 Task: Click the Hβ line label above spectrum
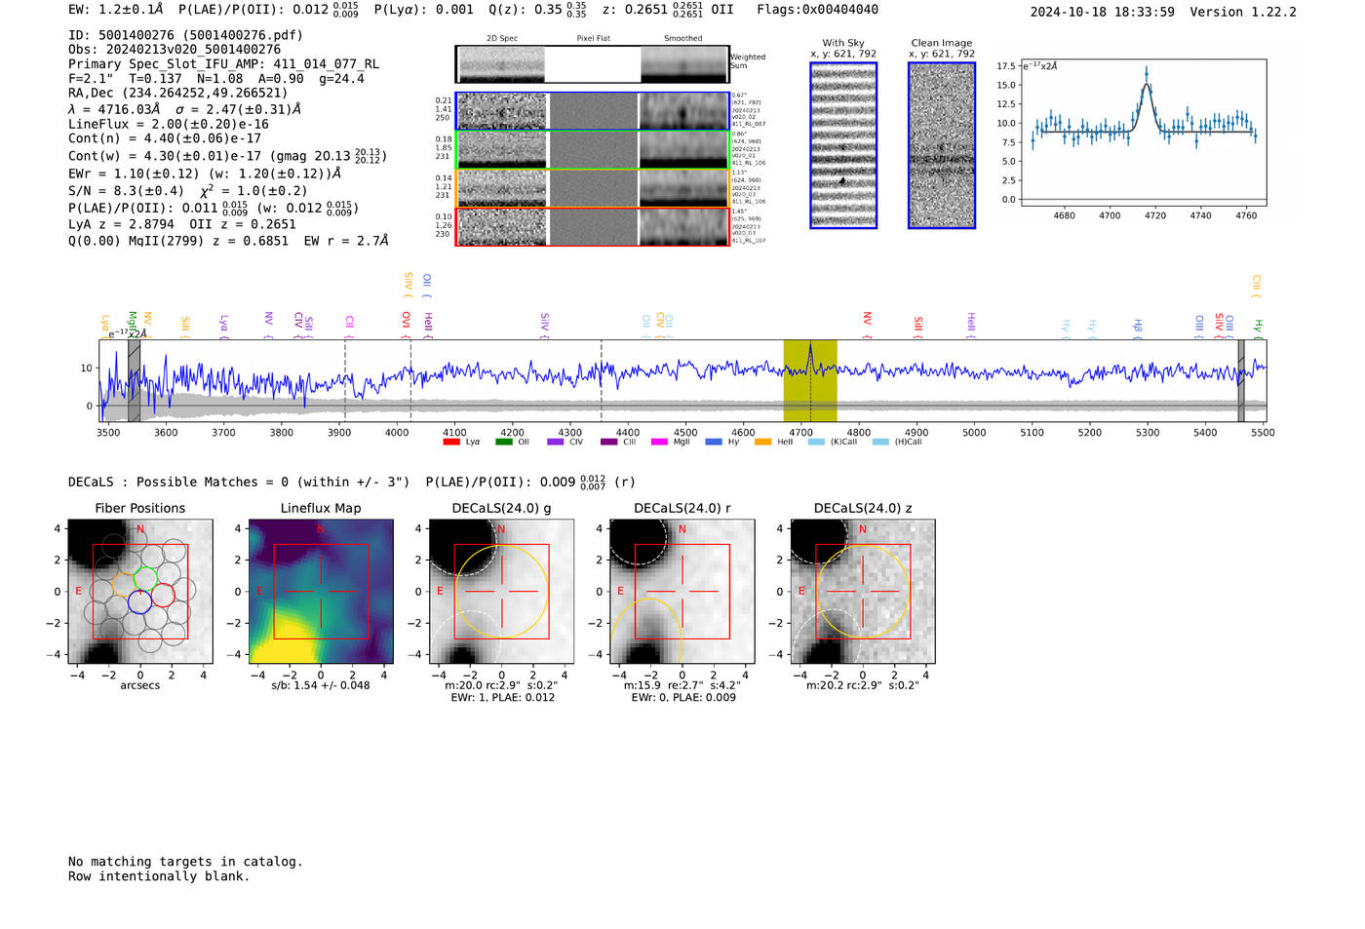(1138, 328)
